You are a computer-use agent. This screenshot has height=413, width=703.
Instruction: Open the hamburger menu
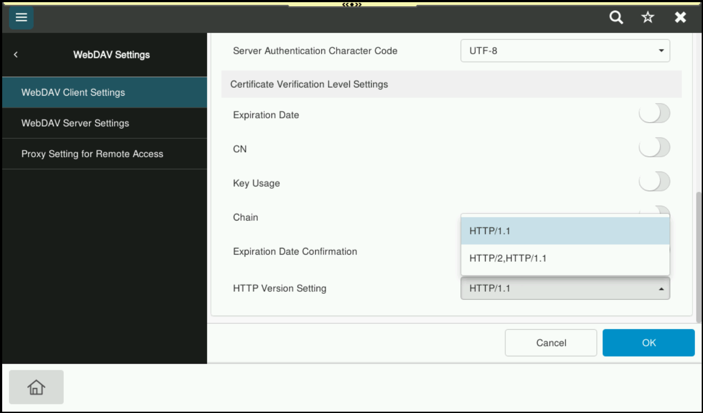(x=21, y=17)
